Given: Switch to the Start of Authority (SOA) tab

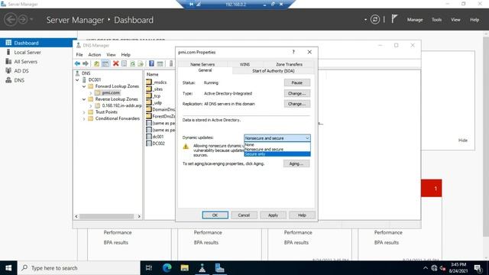Looking at the screenshot, I should pos(274,71).
